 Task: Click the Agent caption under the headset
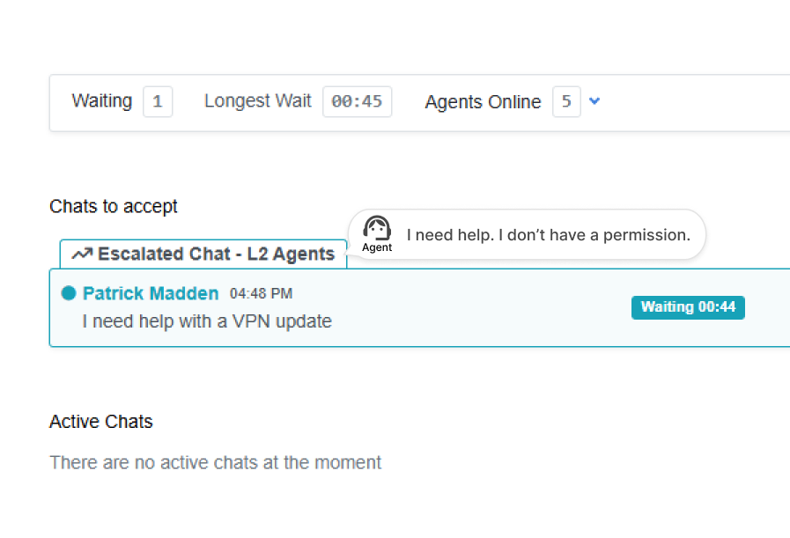pyautogui.click(x=377, y=248)
